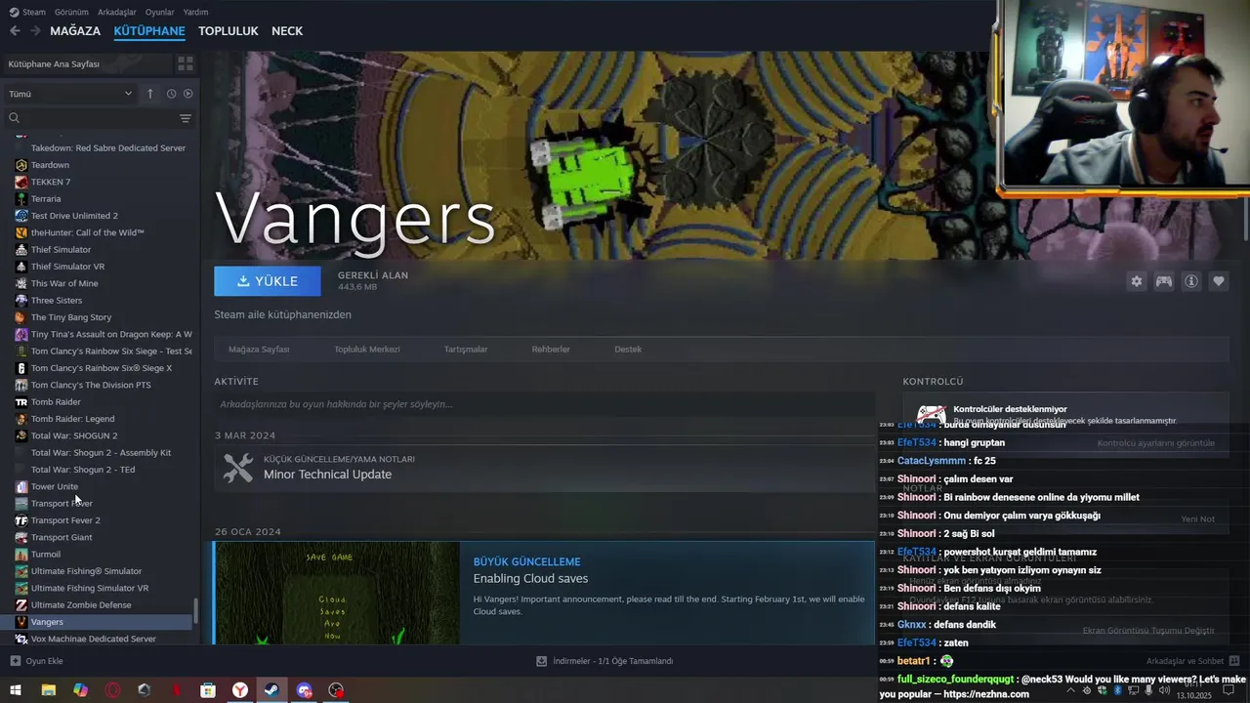This screenshot has width=1250, height=703.
Task: Open the Tartışmalar link
Action: pyautogui.click(x=466, y=349)
